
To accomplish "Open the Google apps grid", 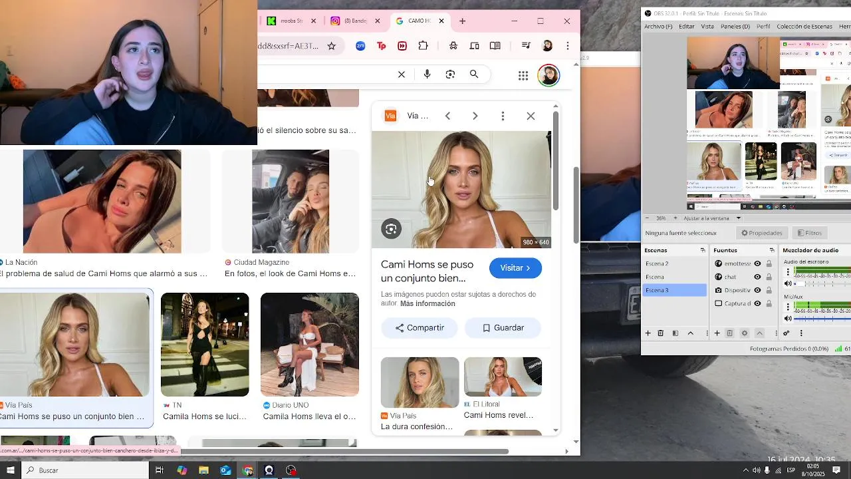I will coord(523,75).
